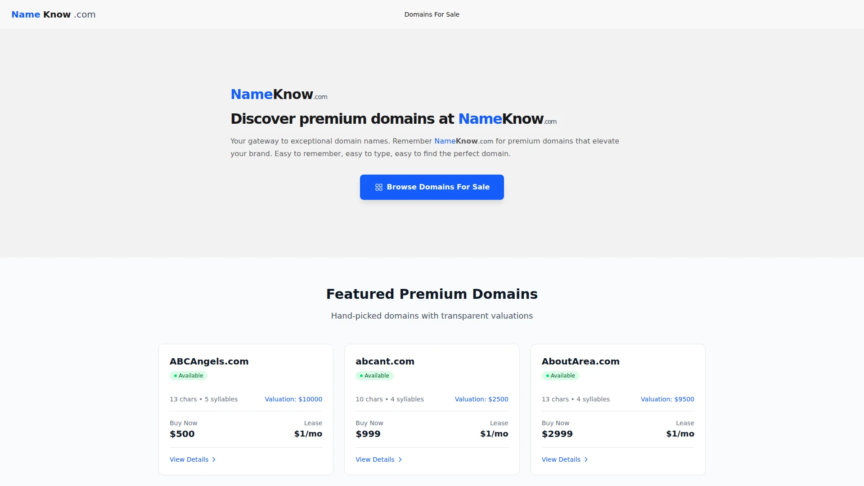Select the Available badge on AboutArea.com

point(561,375)
